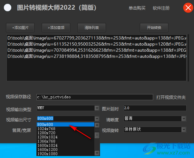Select 1024x768 in the size list
Viewport: 194px width, 158px height.
pos(66,128)
